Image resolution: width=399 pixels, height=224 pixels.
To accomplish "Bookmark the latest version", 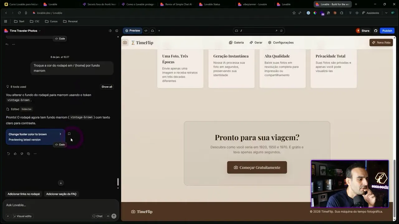I will pos(69,134).
